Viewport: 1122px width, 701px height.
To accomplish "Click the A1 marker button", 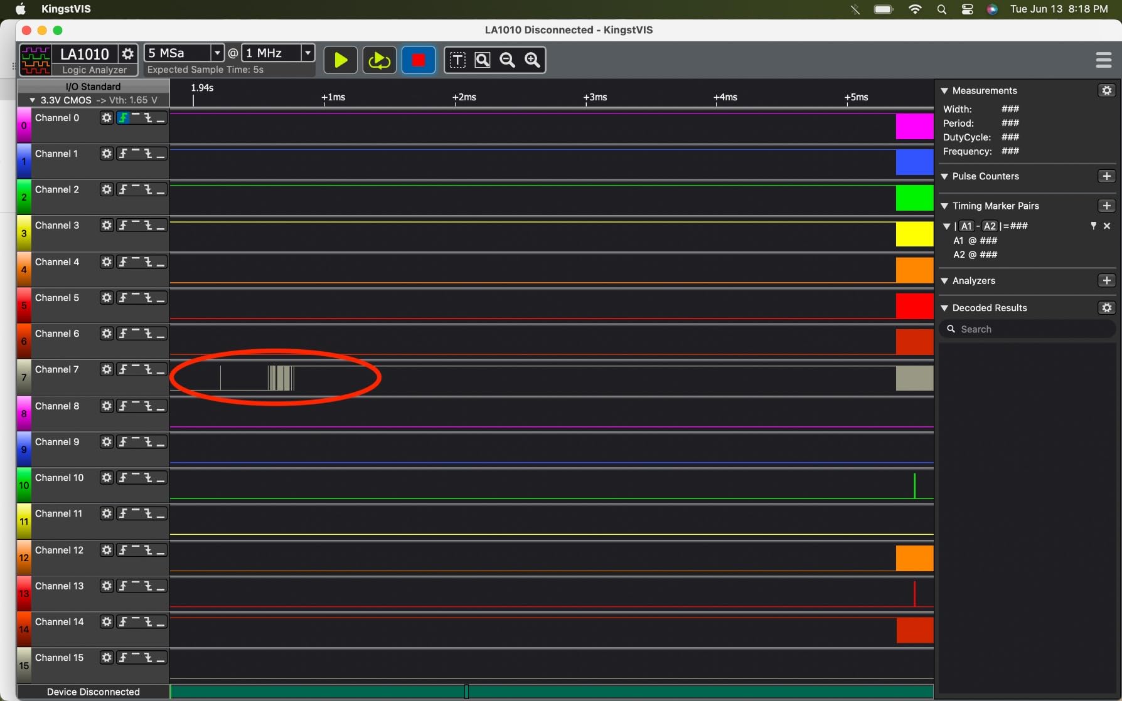I will [966, 226].
